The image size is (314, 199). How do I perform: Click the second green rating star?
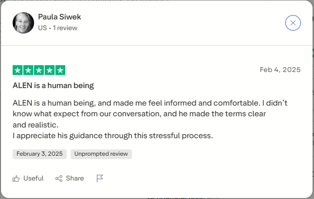[28, 70]
